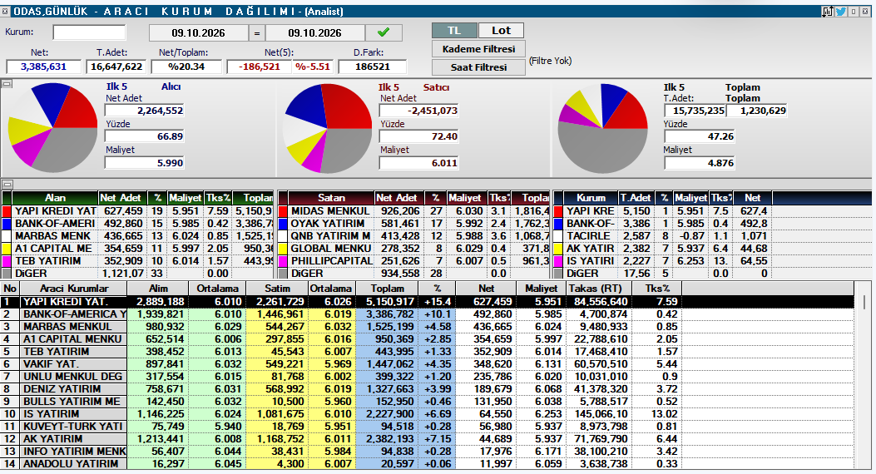
Task: Click the T.Adet value 16,647,622
Action: (116, 67)
